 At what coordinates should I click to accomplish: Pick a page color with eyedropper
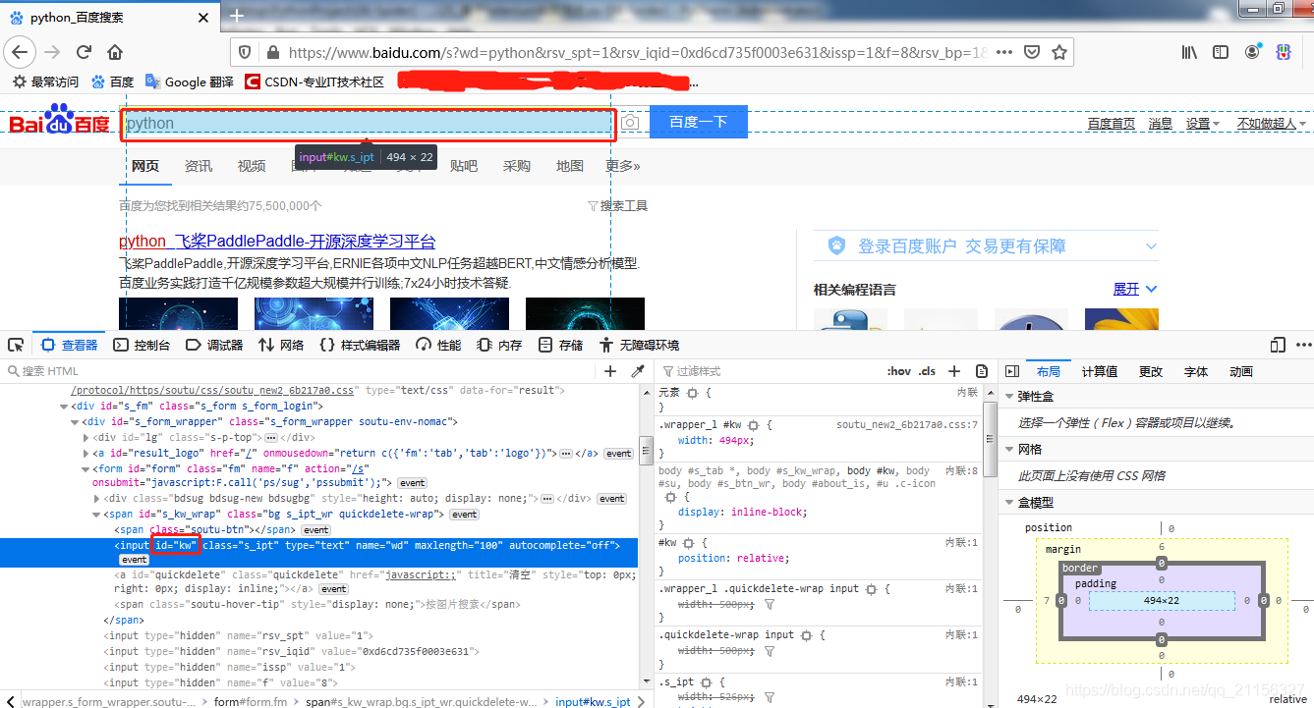pyautogui.click(x=638, y=371)
